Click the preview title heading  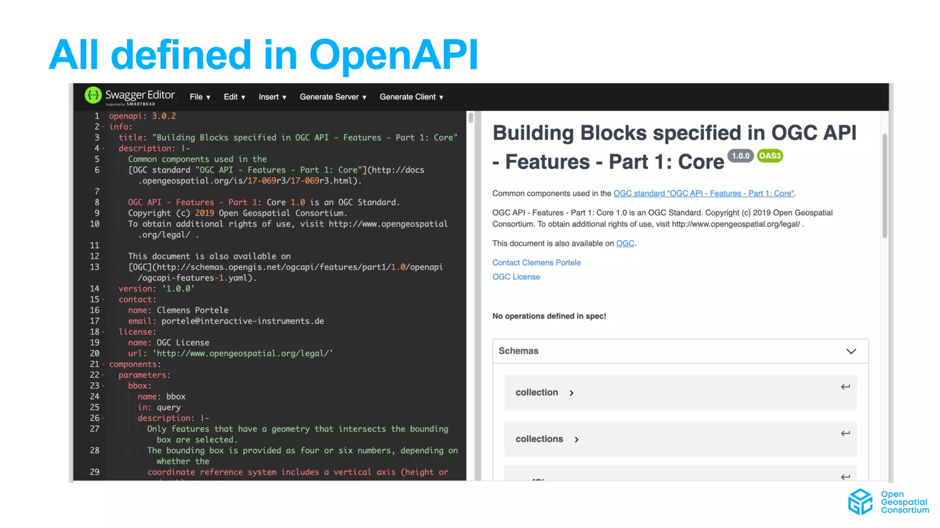(674, 147)
